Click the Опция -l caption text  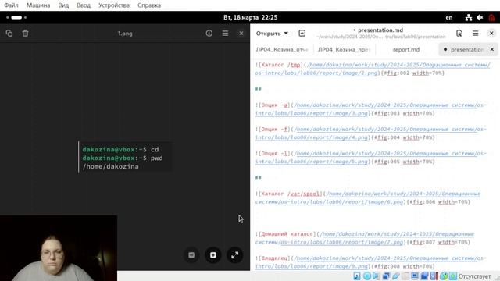tap(275, 153)
